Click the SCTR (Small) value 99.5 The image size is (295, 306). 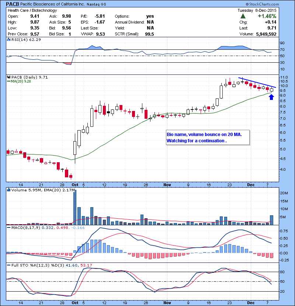(x=149, y=34)
